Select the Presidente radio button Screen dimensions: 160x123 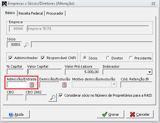point(131,58)
